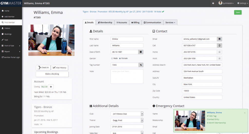
Task: Select the Female gender radio button
Action: [x=120, y=58]
